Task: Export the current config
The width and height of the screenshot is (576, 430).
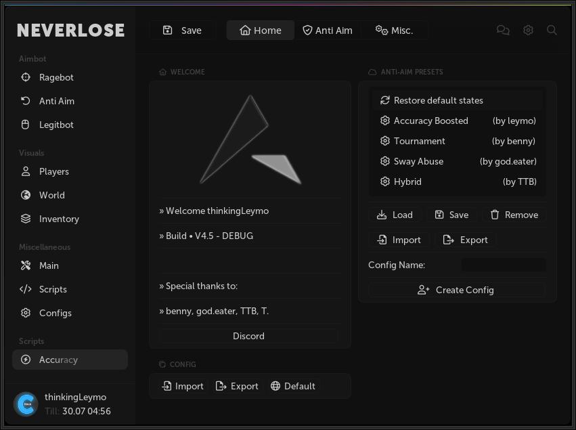Action: click(x=237, y=386)
